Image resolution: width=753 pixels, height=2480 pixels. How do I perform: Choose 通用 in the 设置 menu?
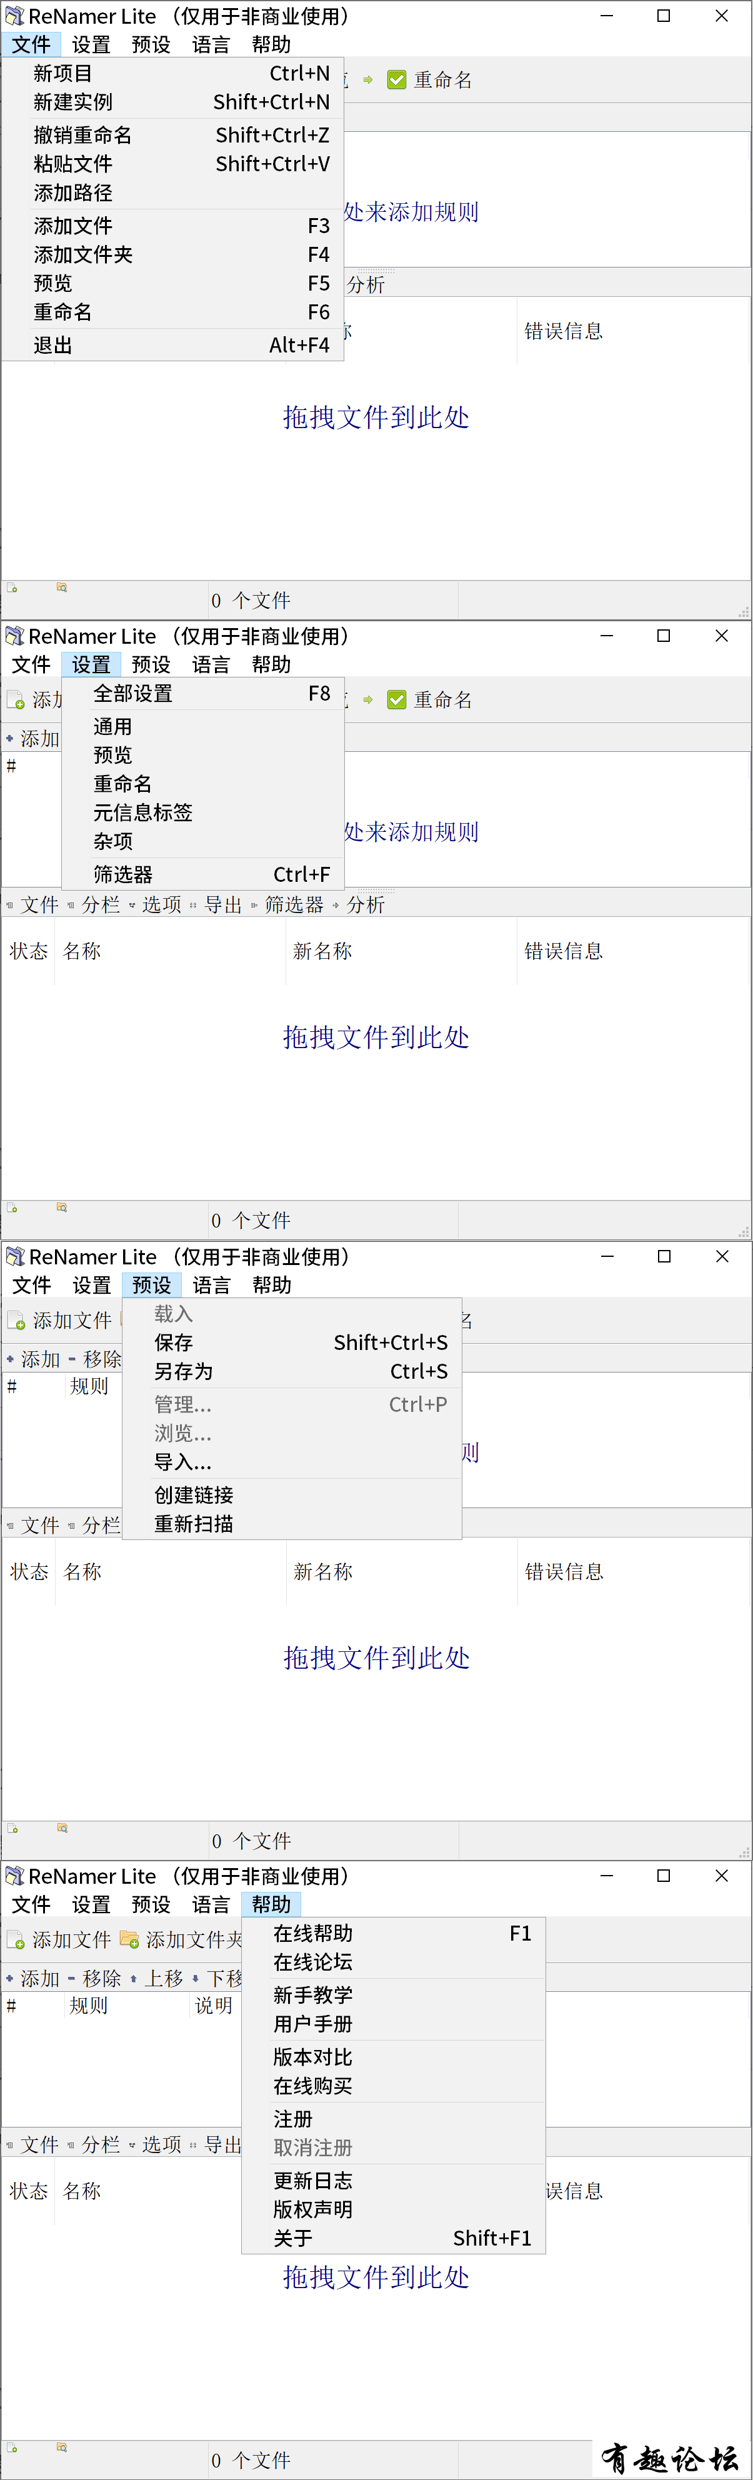(x=203, y=727)
